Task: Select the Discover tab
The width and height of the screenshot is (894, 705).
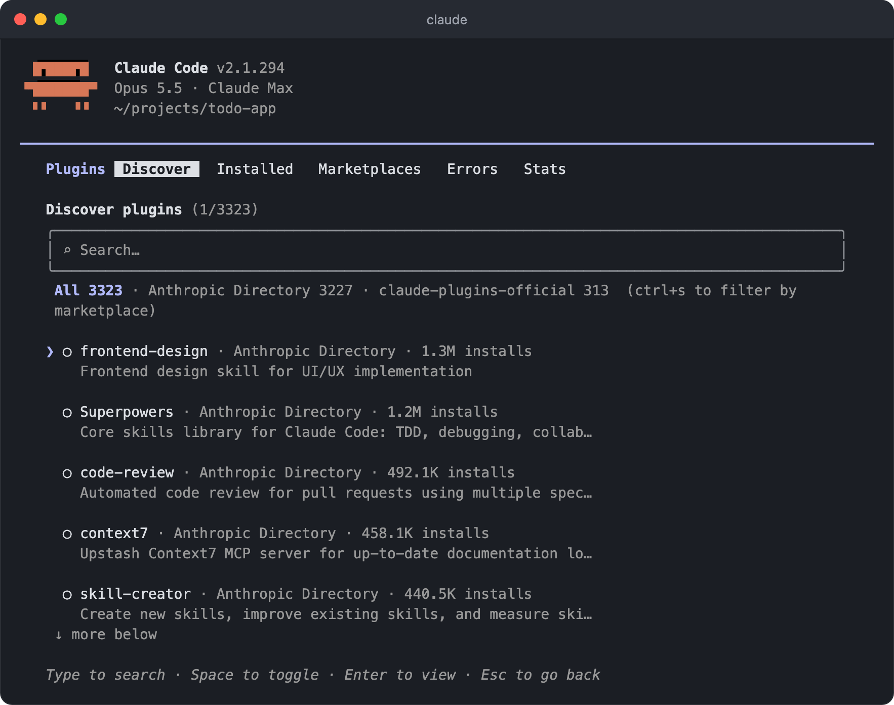Action: pyautogui.click(x=156, y=169)
